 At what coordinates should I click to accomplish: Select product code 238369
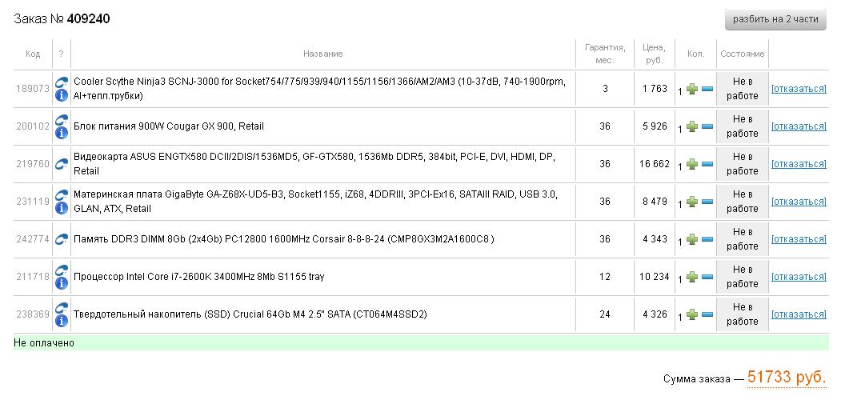click(33, 314)
